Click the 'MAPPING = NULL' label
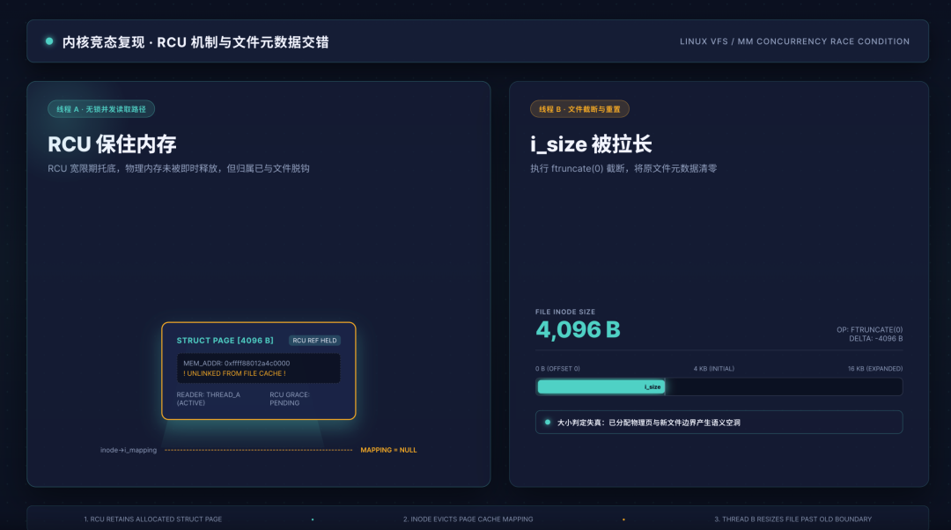This screenshot has width=951, height=530. point(388,450)
